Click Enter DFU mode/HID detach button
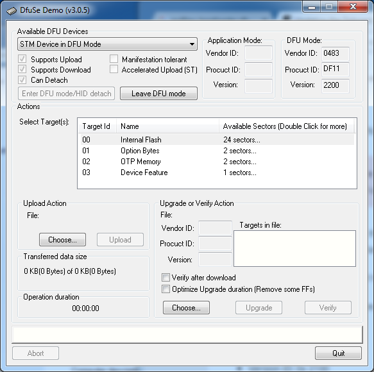 tap(66, 94)
